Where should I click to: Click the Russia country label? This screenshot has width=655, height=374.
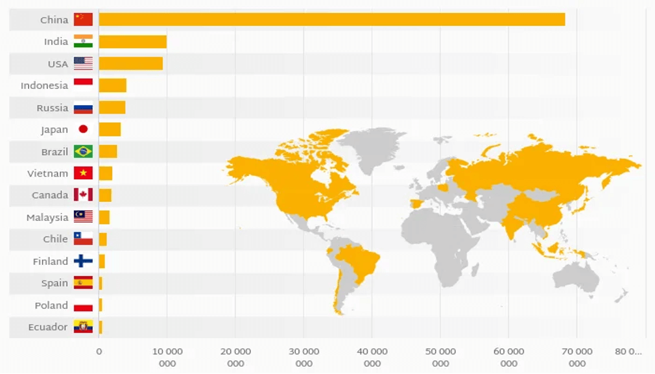52,108
